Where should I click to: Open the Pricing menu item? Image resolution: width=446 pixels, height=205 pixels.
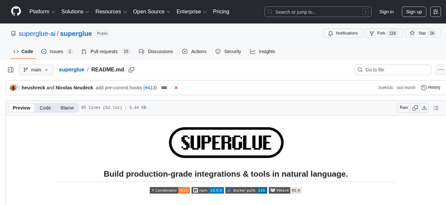coord(221,11)
